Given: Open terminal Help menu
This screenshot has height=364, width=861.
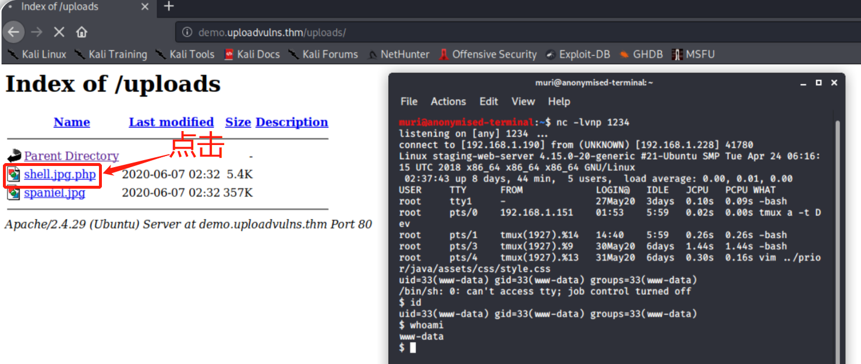Looking at the screenshot, I should (x=559, y=101).
